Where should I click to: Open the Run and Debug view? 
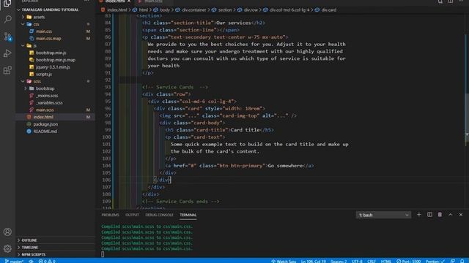click(7, 53)
